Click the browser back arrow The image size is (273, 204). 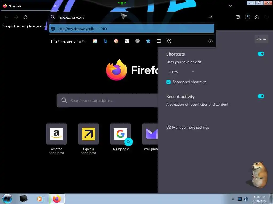[x=6, y=17]
